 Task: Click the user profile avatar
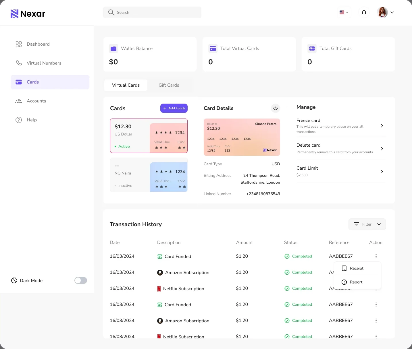click(x=382, y=12)
